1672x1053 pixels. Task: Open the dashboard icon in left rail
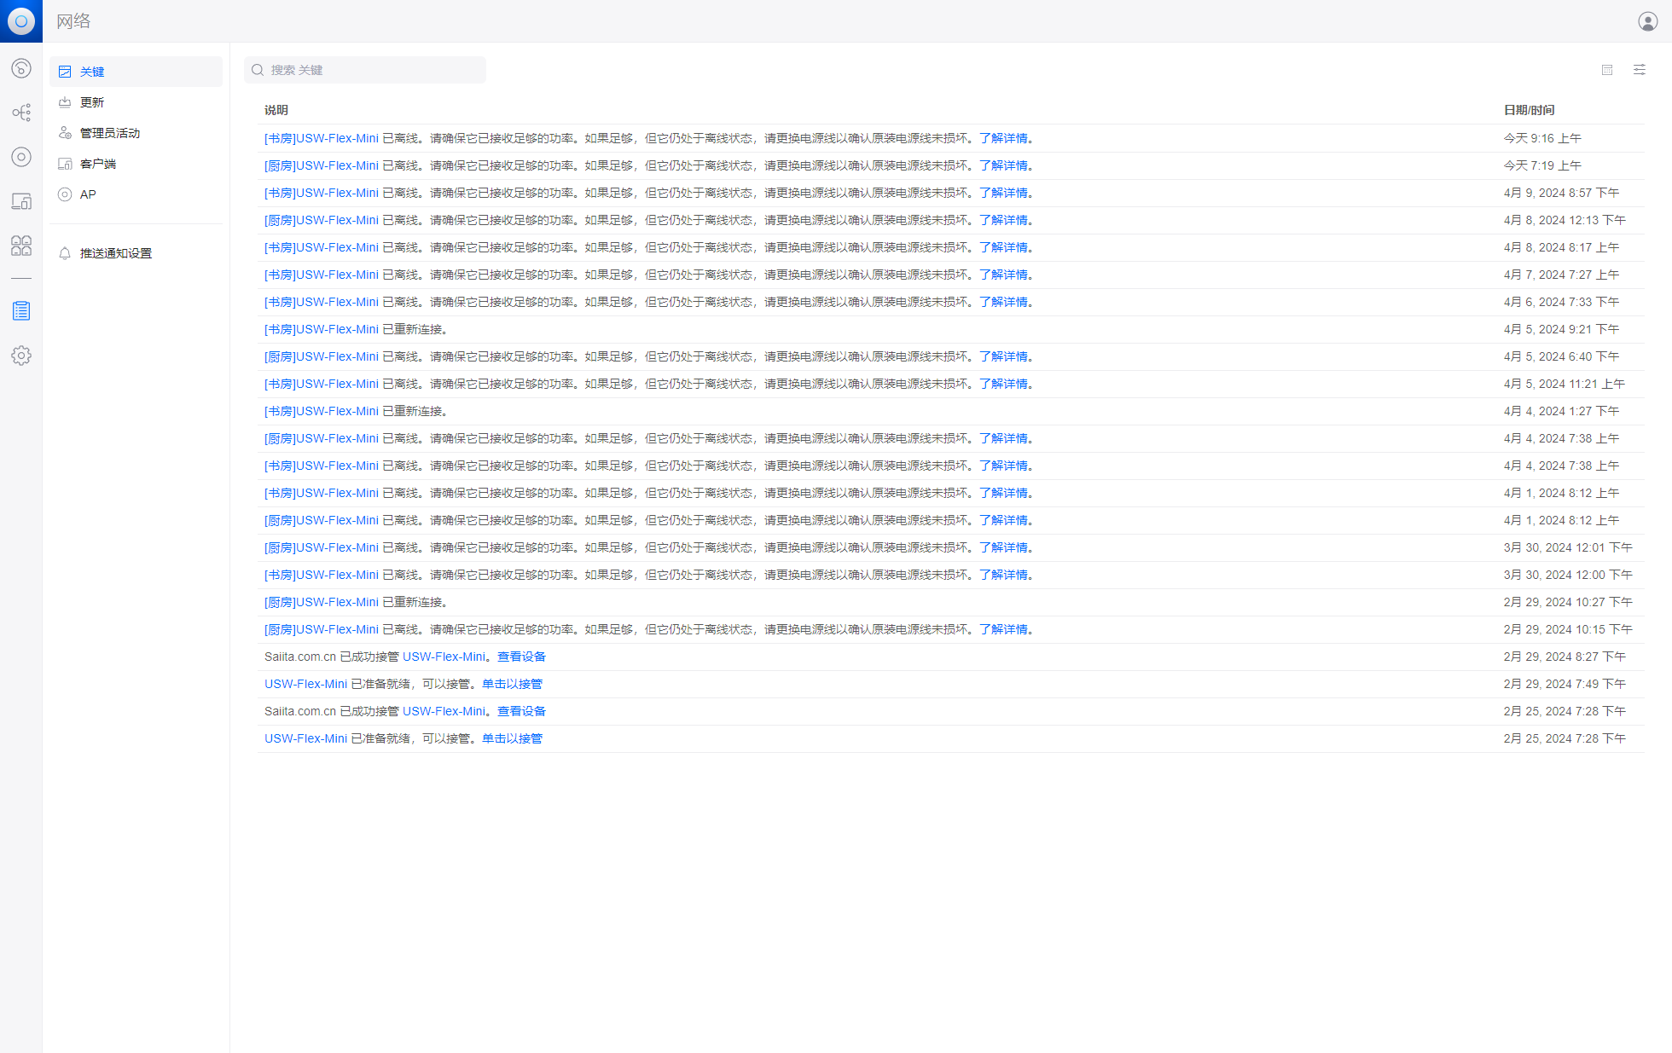[x=21, y=68]
